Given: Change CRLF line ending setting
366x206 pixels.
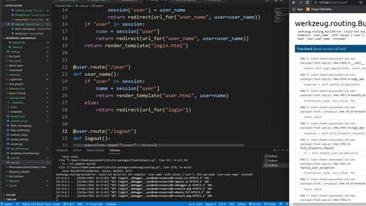Looking at the screenshot, I should point(231,204).
